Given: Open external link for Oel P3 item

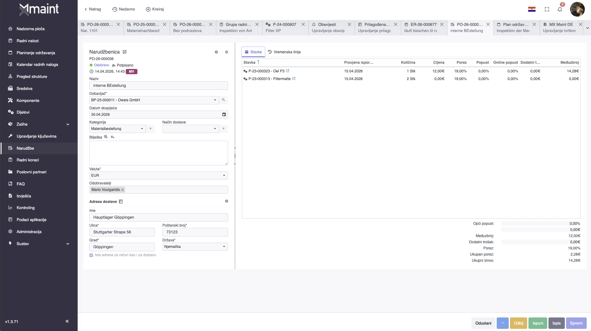Looking at the screenshot, I should click(287, 71).
